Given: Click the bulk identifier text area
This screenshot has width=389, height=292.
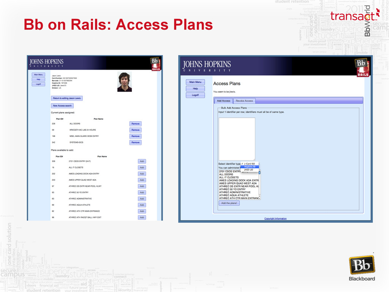Looking at the screenshot, I should (x=237, y=139).
